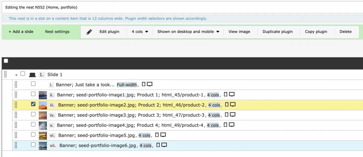Click the monitor icon on seed-portfolio-image5 row

[x=163, y=135]
